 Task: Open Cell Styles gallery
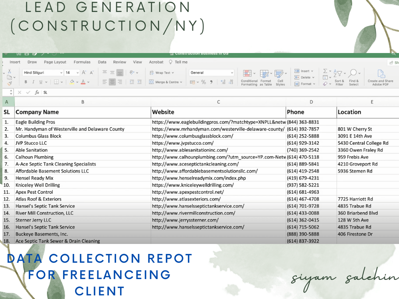pos(280,78)
